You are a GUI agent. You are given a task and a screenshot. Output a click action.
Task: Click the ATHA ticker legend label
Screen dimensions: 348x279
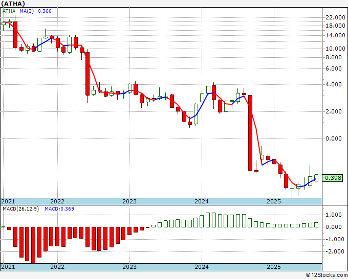(x=9, y=11)
